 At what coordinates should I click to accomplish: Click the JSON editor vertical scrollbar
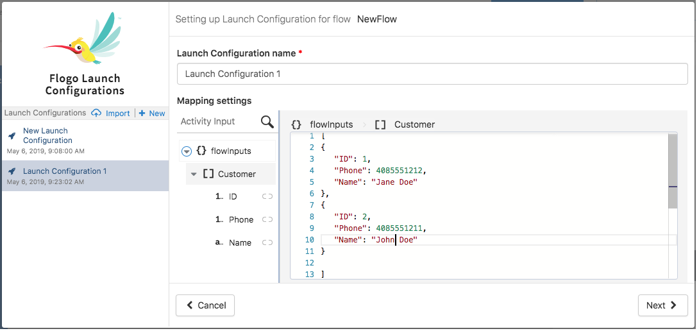[x=672, y=172]
